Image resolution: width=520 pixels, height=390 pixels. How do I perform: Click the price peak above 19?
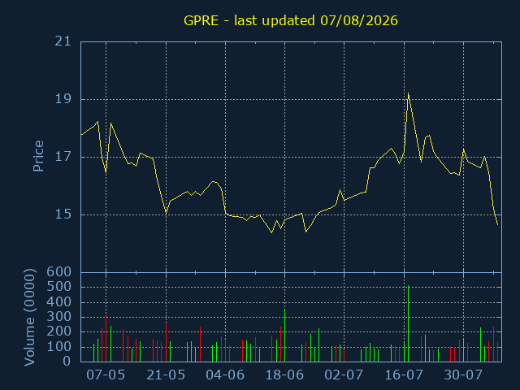(408, 93)
